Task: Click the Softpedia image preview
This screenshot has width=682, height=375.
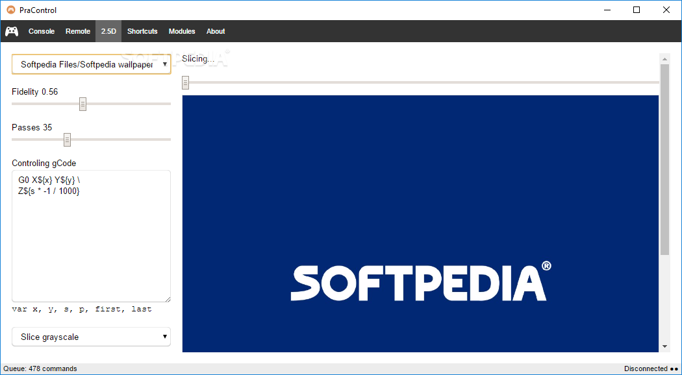Action: pos(420,224)
